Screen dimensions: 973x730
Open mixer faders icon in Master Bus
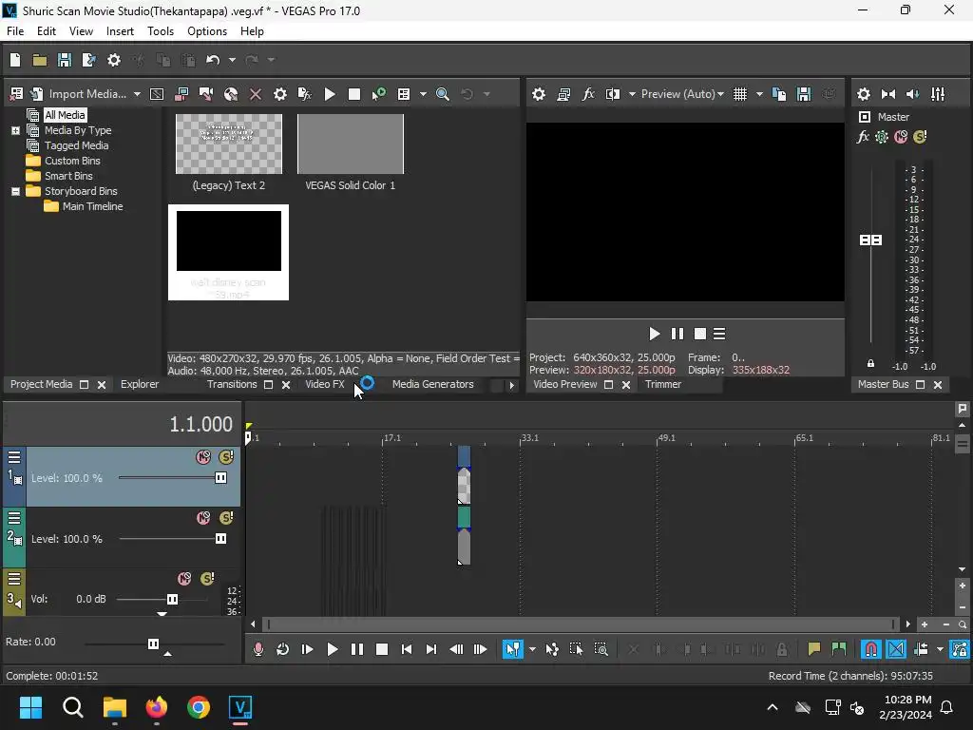pos(938,94)
